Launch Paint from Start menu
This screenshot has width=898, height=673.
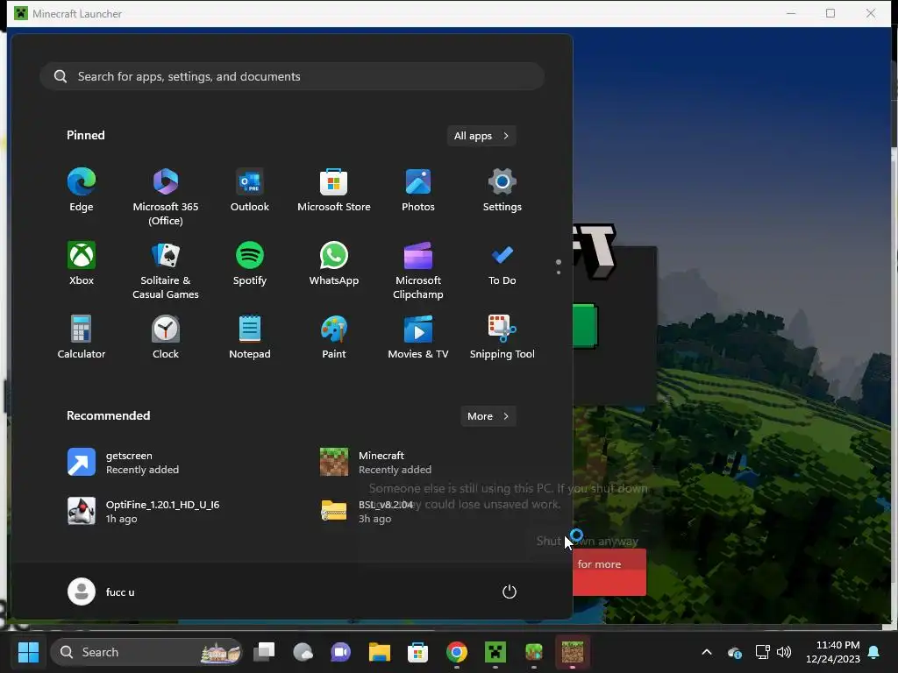(334, 337)
